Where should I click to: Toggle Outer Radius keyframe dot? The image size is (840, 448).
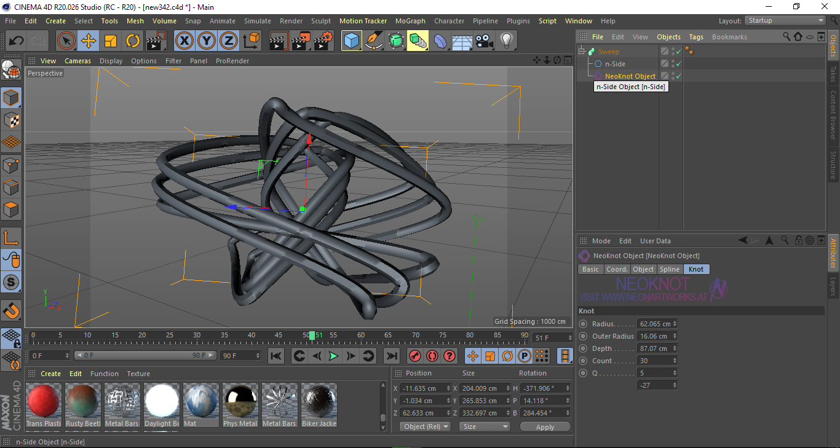[x=584, y=336]
